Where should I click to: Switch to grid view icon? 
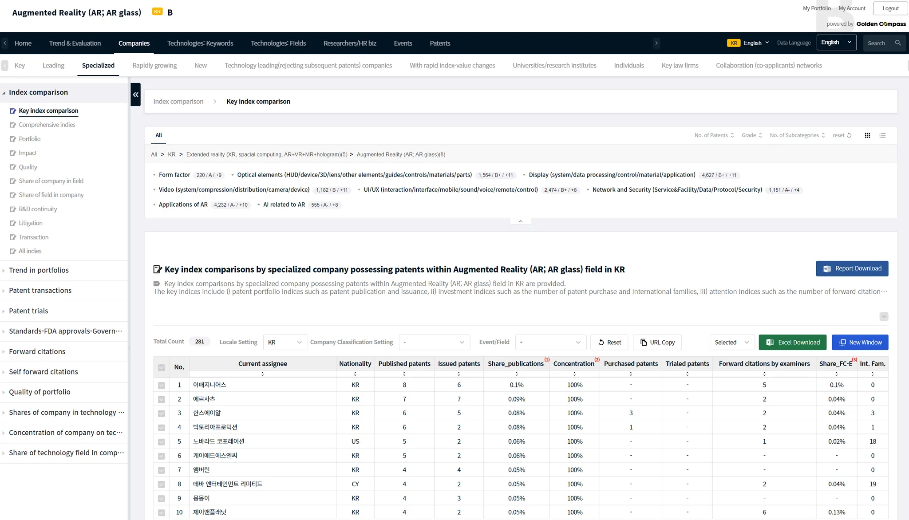tap(867, 135)
